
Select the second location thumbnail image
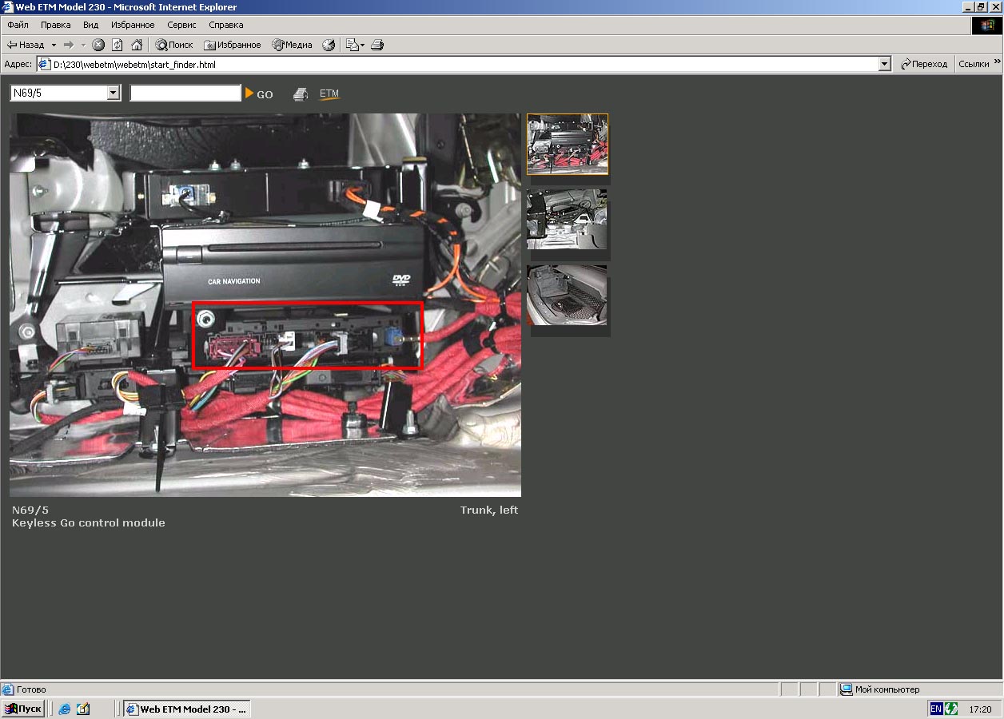(x=567, y=220)
